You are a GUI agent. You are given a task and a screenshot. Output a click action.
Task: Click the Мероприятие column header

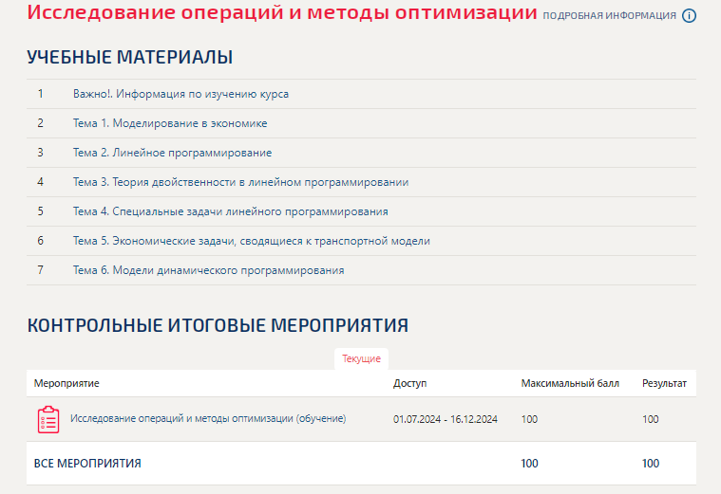coord(66,383)
